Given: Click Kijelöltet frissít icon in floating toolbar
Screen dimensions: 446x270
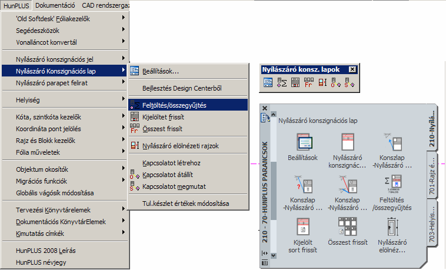Looking at the screenshot, I should pos(295,82).
